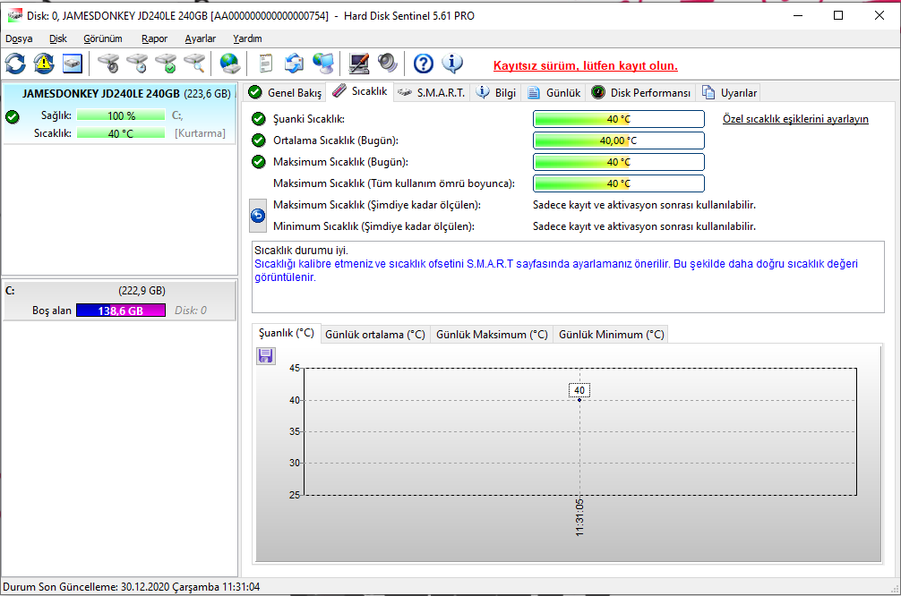Click the green health check icon in disk list
Viewport: 901px width, 596px height.
[12, 117]
